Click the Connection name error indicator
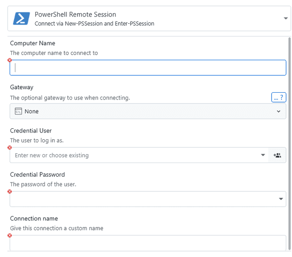The image size is (292, 257). (x=10, y=236)
